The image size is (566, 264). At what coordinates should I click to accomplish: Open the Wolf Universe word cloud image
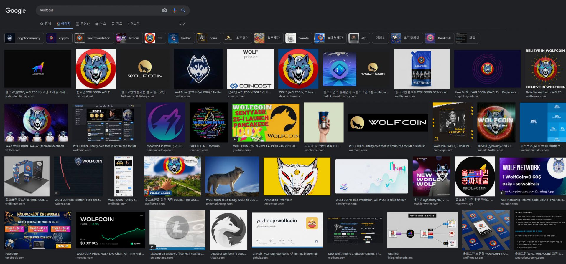209,122
